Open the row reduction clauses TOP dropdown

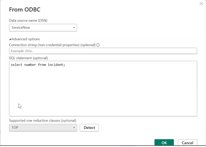point(43,128)
